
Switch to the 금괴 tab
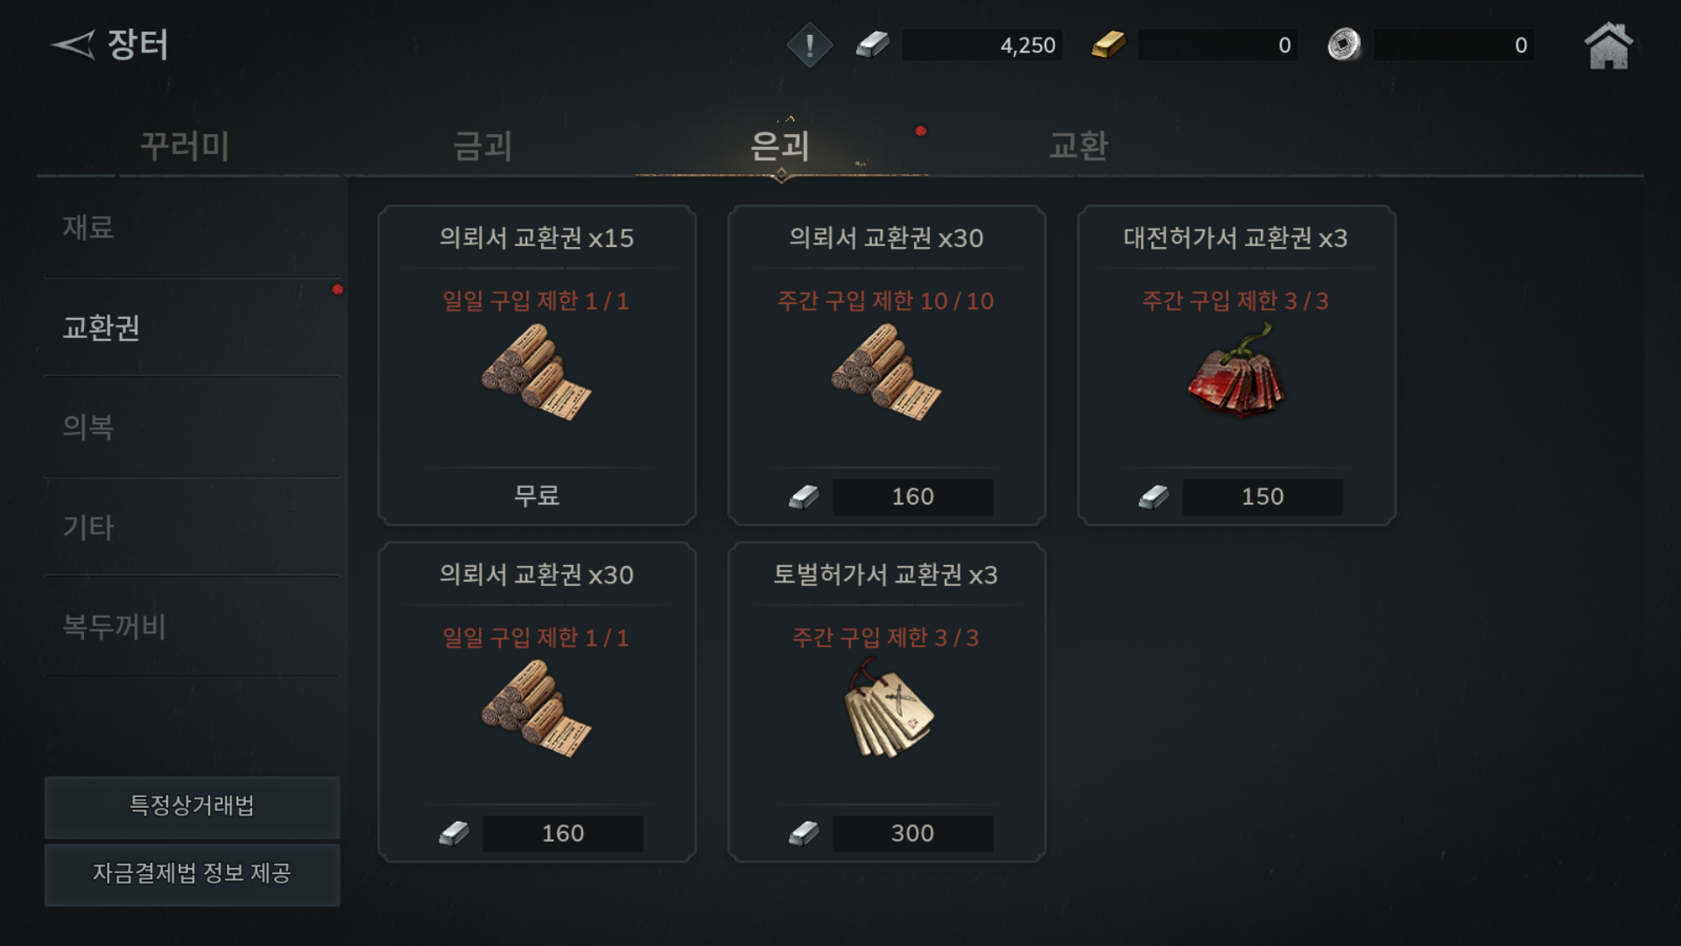[x=482, y=145]
